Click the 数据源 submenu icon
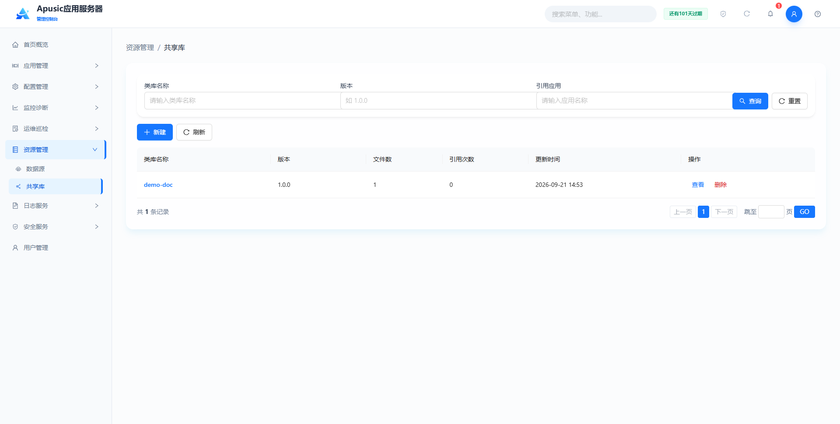Viewport: 840px width, 424px height. coord(18,169)
